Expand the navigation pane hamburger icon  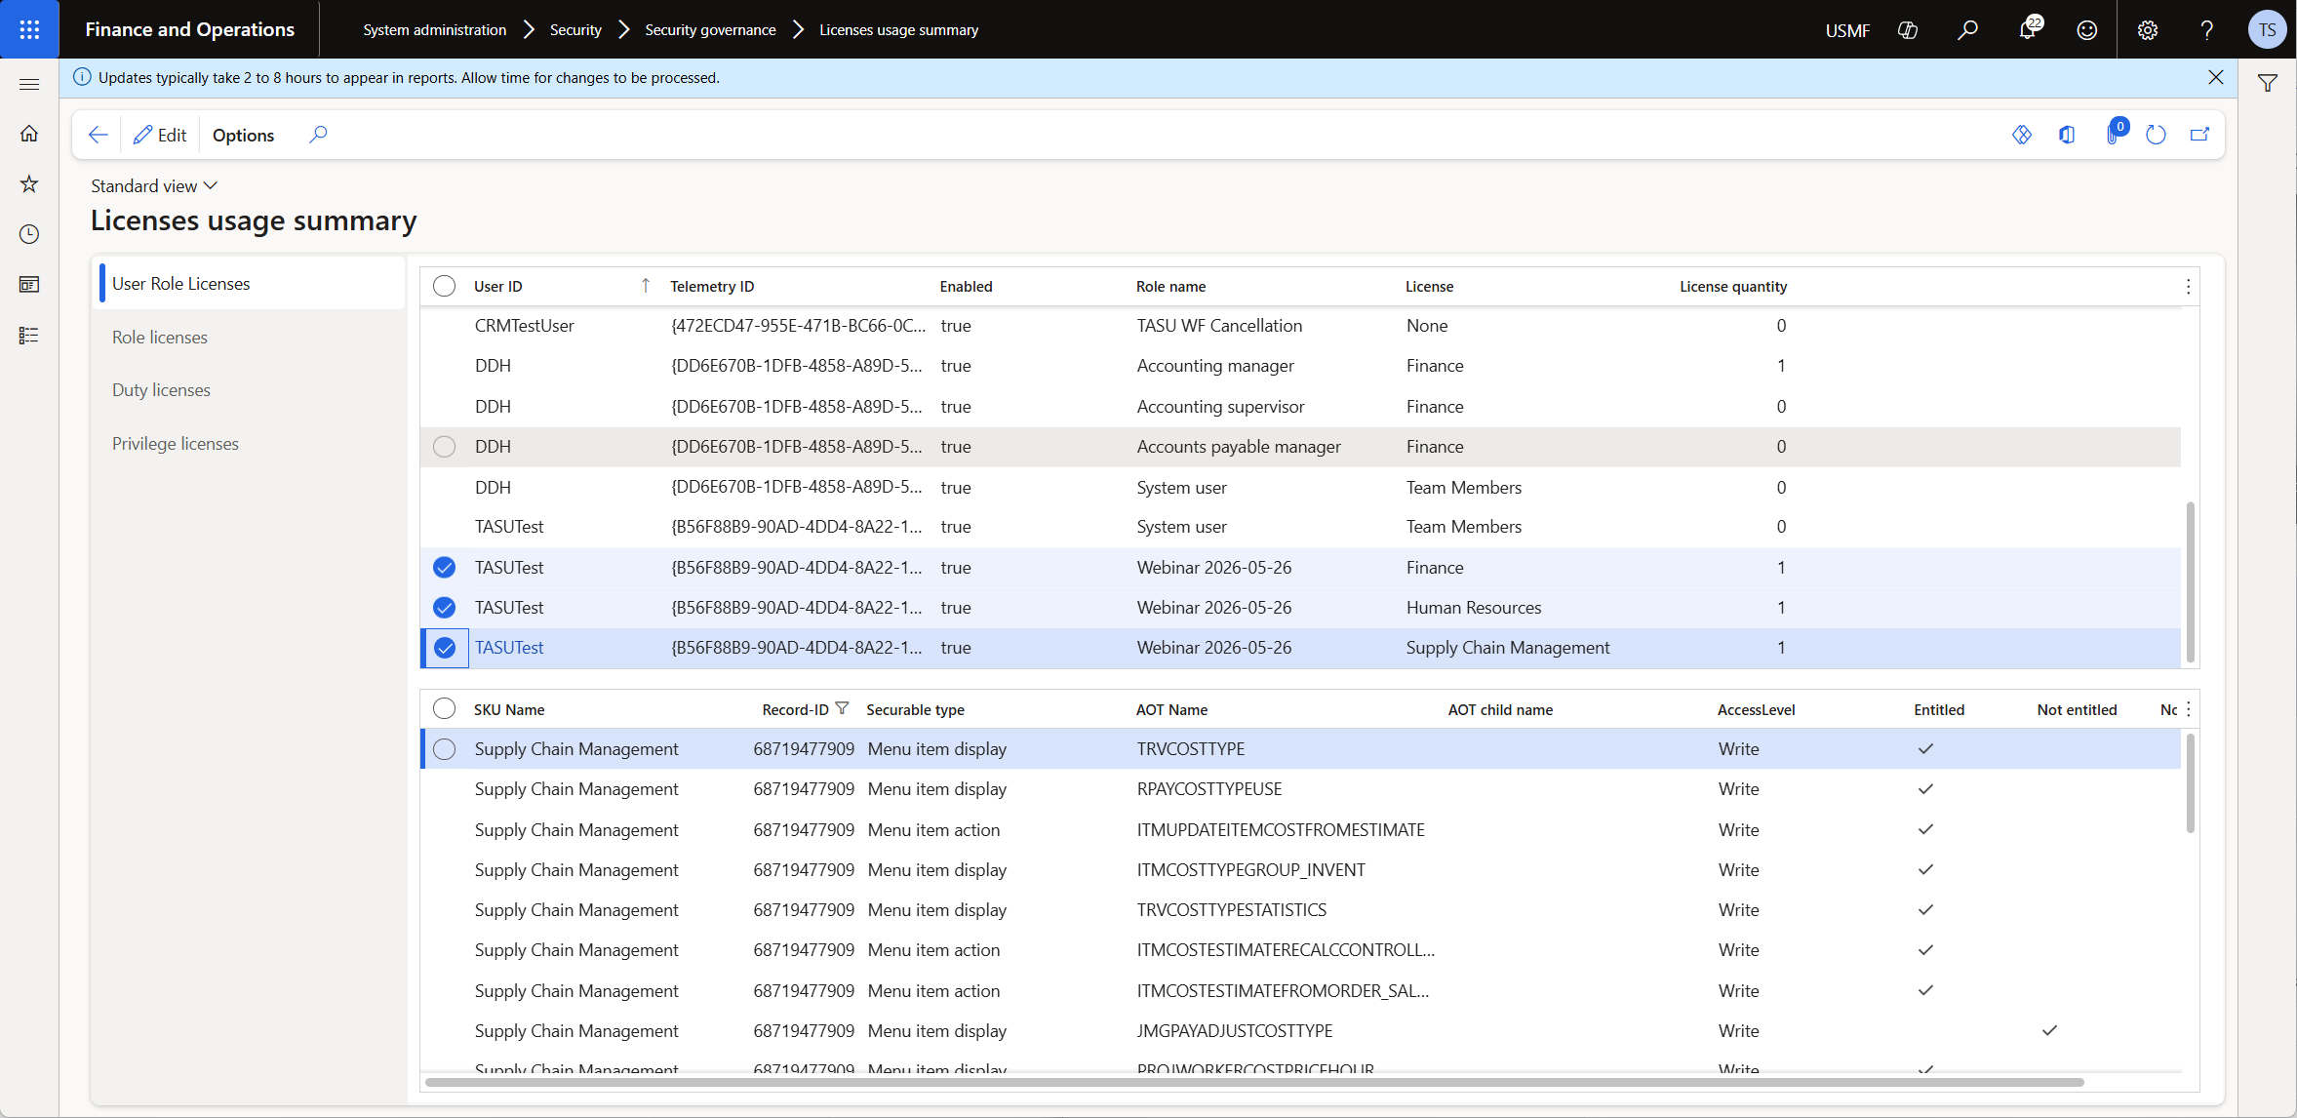coord(29,84)
